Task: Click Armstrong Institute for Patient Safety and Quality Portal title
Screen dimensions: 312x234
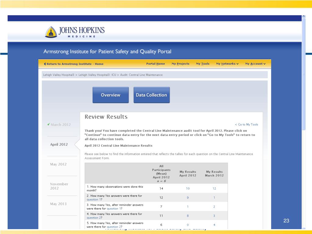Action: tap(107, 51)
